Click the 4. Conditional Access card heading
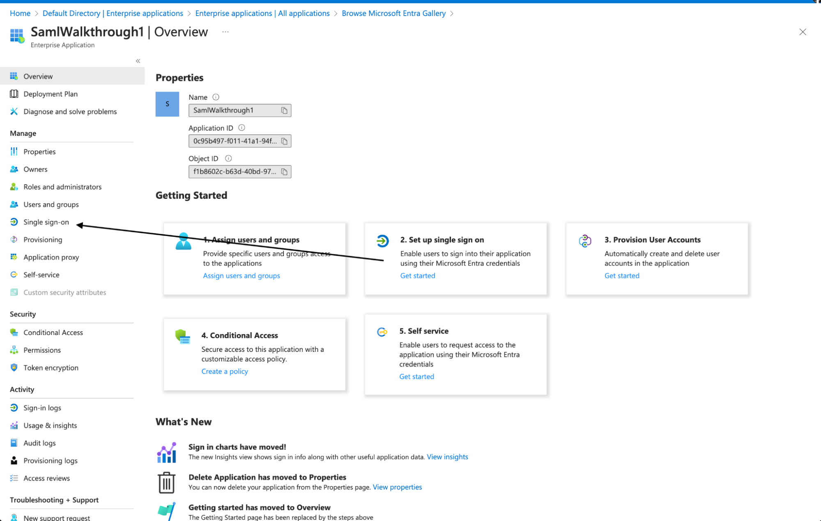Screen dimensions: 821x521 (x=239, y=335)
